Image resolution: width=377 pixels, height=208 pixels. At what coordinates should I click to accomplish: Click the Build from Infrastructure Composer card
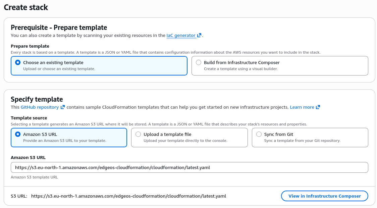pos(280,66)
